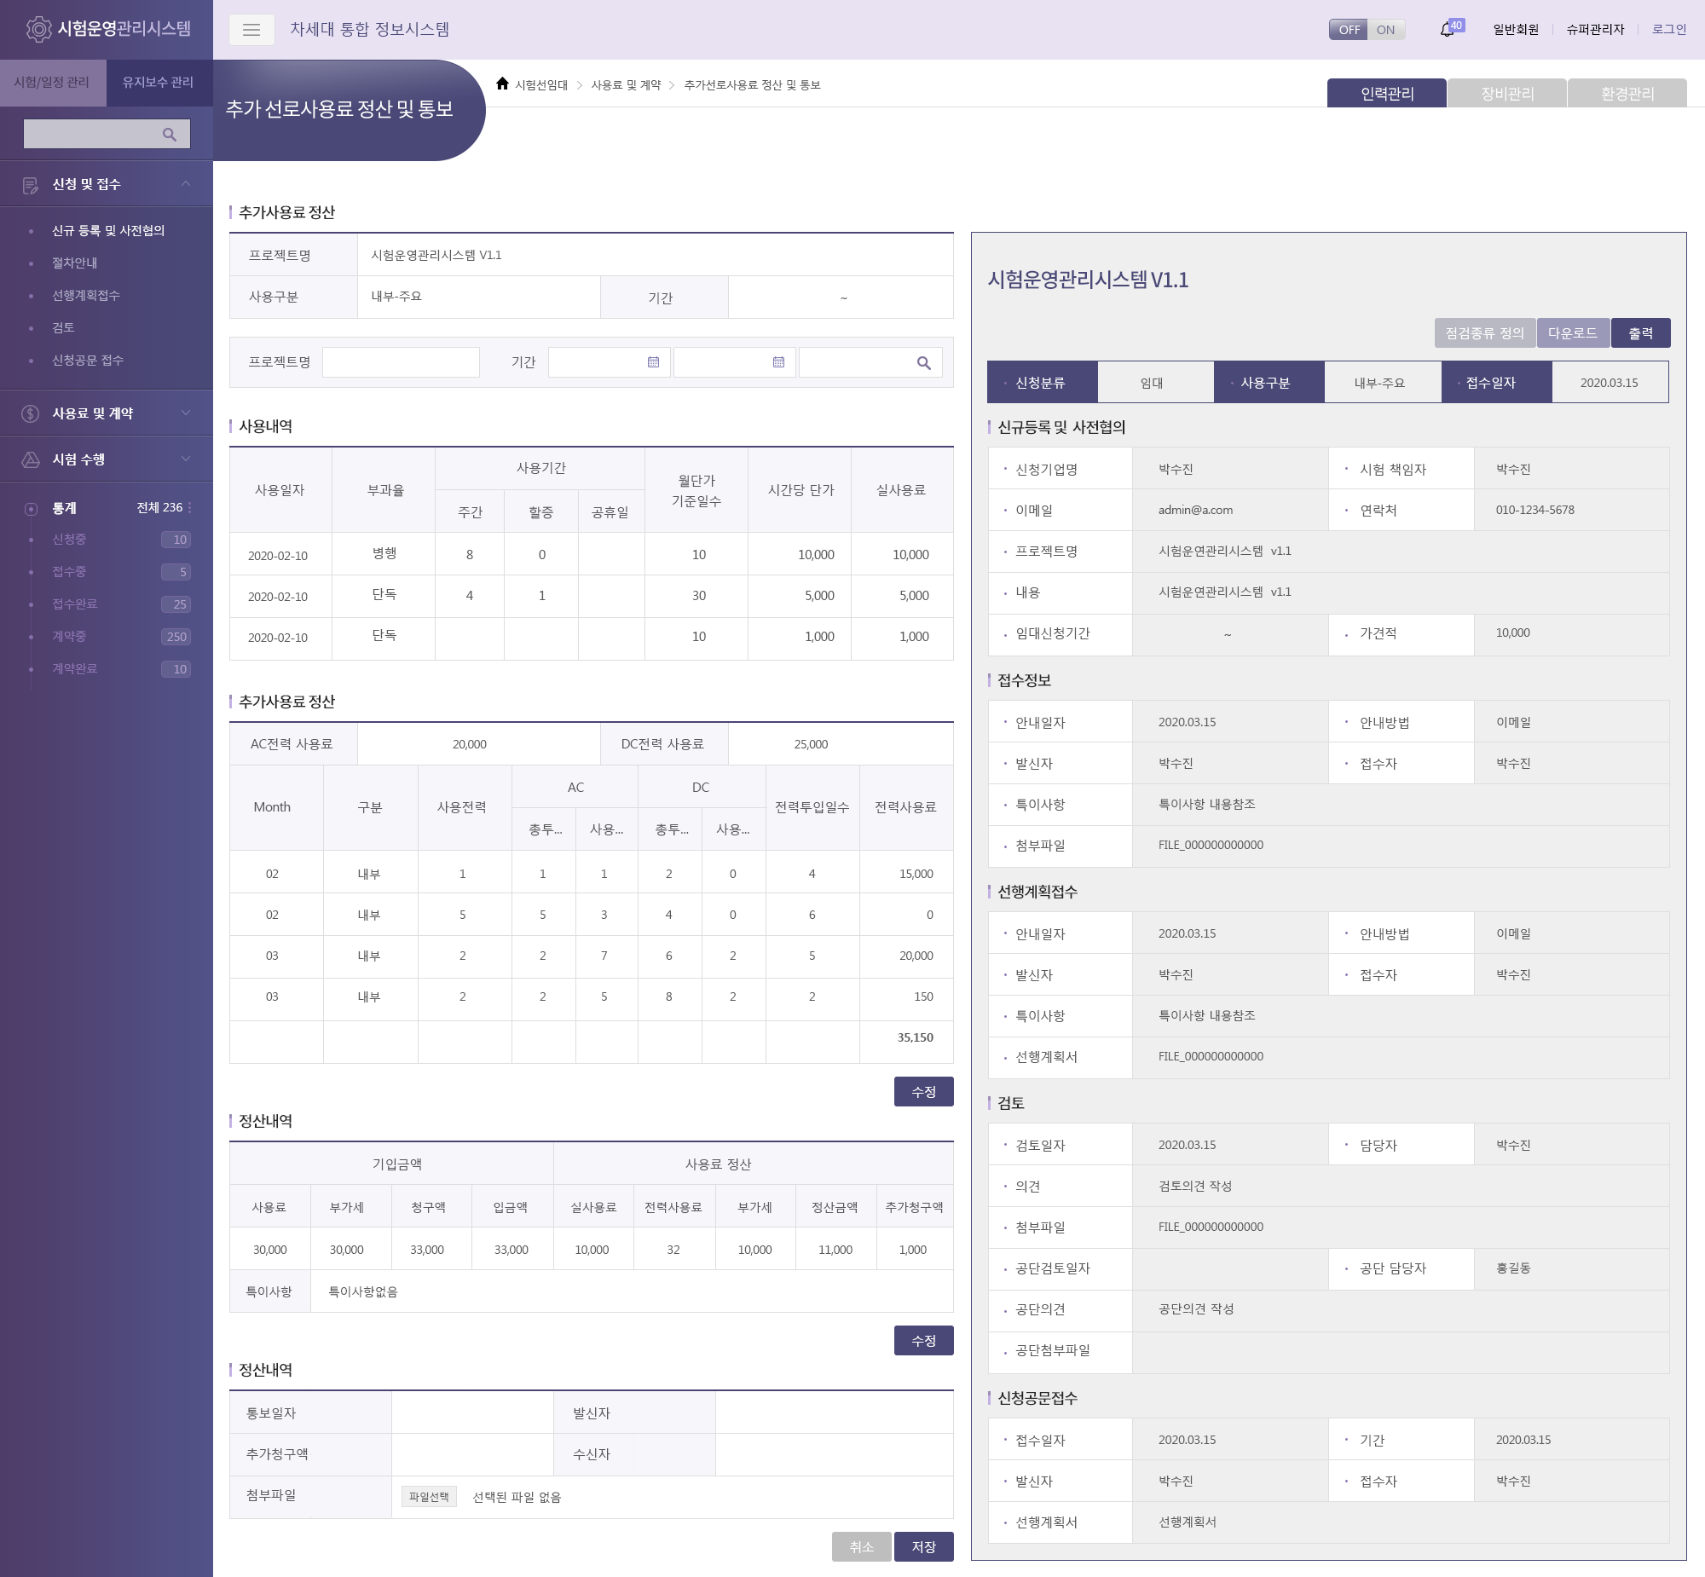Viewport: 1705px width, 1577px height.
Task: Select 계약완료 statistics row
Action: (109, 669)
